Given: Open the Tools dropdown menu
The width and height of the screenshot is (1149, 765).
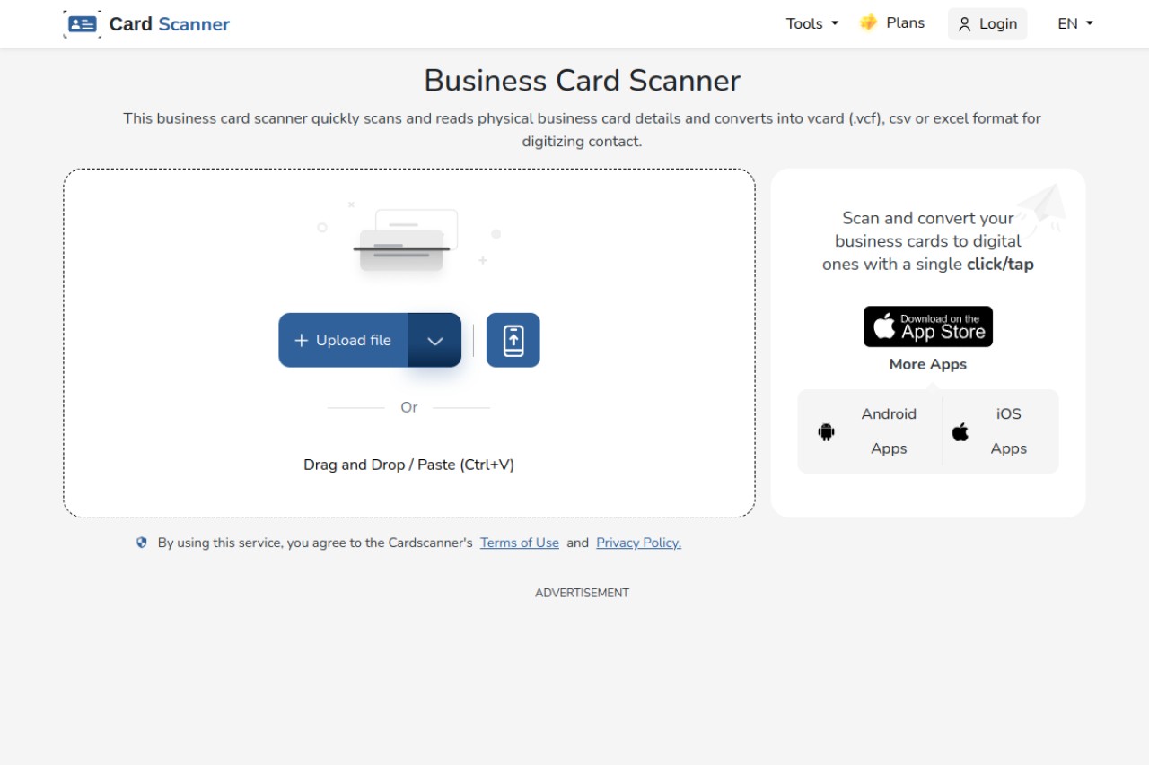Looking at the screenshot, I should pyautogui.click(x=811, y=24).
